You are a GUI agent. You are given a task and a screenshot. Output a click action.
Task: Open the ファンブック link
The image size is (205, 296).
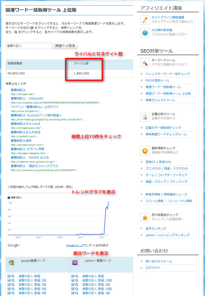tap(178, 181)
